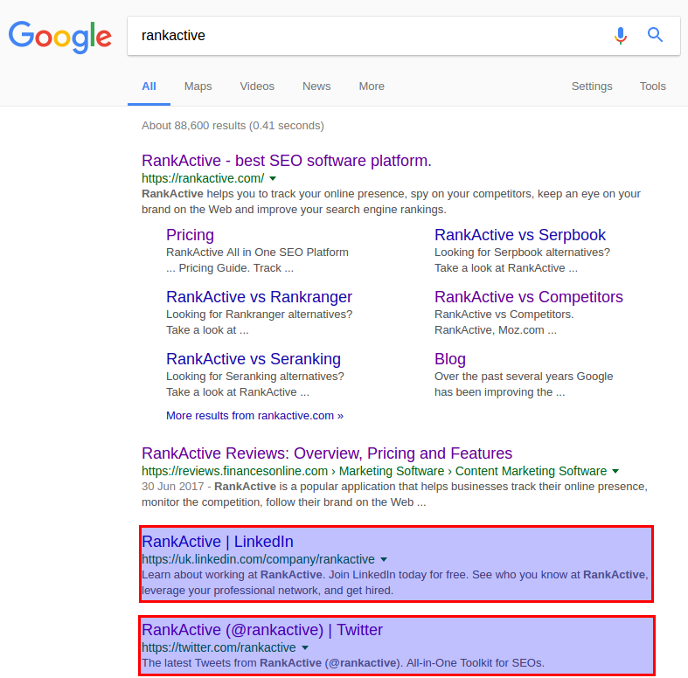
Task: Click 'Looking for Serpbook alternatives?' snippet
Action: 522,253
